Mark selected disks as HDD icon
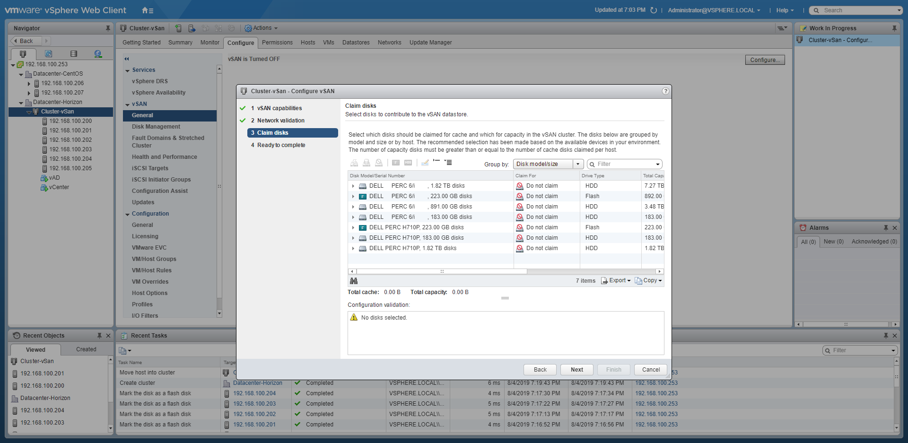The width and height of the screenshot is (908, 443). point(408,163)
